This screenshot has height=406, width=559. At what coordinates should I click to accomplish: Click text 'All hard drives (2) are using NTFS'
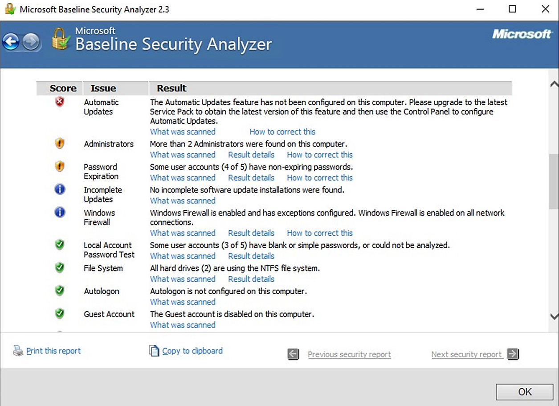235,268
